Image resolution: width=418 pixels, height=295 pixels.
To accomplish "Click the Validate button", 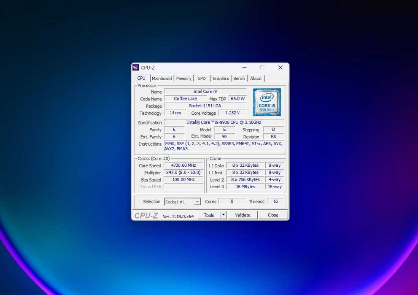I will coord(243,215).
